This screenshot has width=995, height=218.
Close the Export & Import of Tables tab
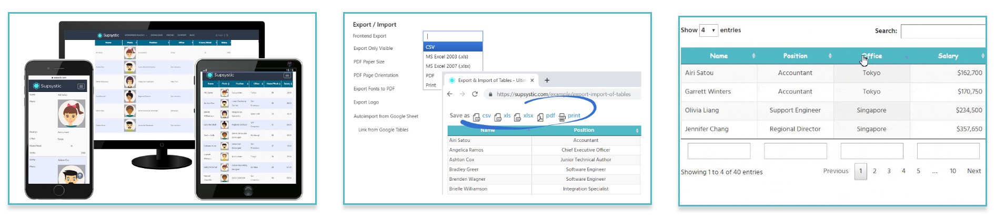[x=532, y=80]
